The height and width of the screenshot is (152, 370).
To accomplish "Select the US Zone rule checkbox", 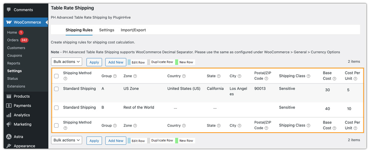I will (56, 89).
